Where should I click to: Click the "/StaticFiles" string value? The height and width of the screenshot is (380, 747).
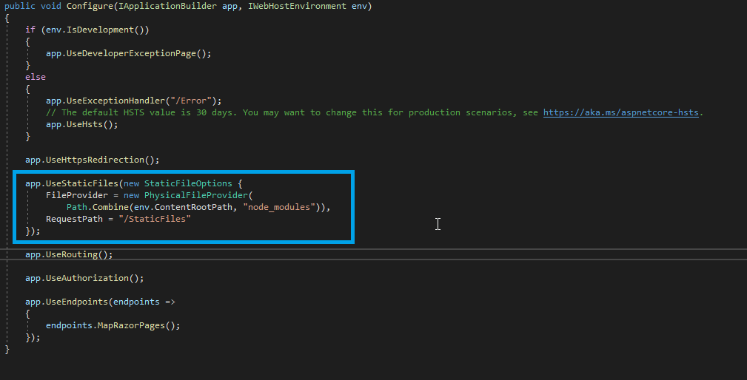(155, 220)
